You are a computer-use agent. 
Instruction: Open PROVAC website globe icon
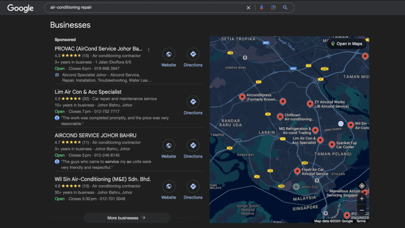(168, 54)
